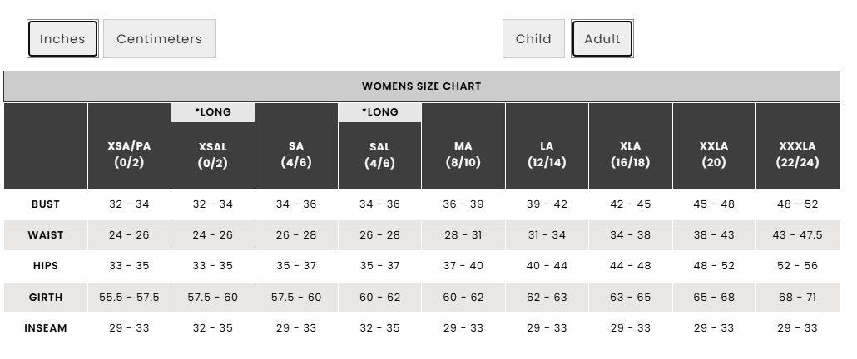Viewport: 857px width, 359px height.
Task: Switch measurements to Inches
Action: click(62, 39)
